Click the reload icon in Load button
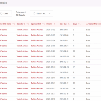The width and height of the screenshot is (101, 101). click(1, 14)
